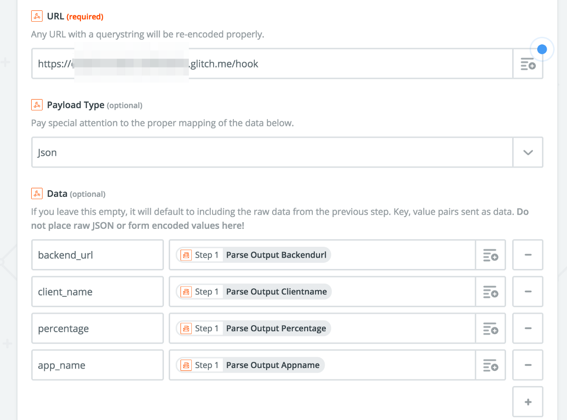Click the blue dot indicator near URL
Image resolution: width=567 pixels, height=420 pixels.
[542, 49]
